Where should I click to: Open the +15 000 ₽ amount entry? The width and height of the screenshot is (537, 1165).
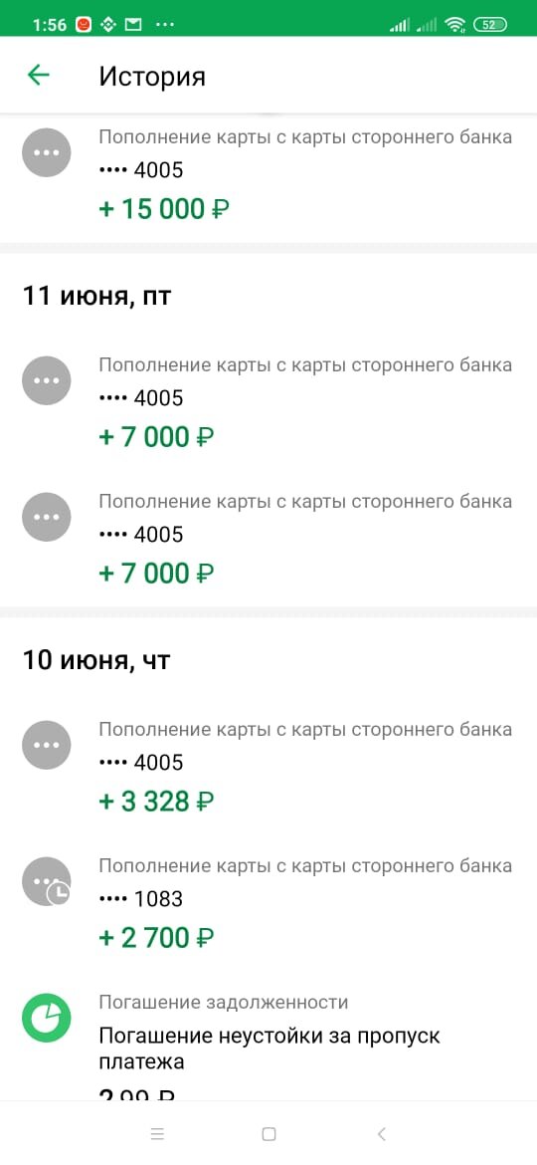point(164,209)
